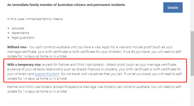Click the '(except for Partner and Child visa holders)' phrase
Viewport: 194px width, 106px height.
73,65
